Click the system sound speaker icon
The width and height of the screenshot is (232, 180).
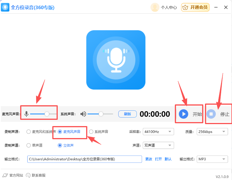pyautogui.click(x=83, y=113)
